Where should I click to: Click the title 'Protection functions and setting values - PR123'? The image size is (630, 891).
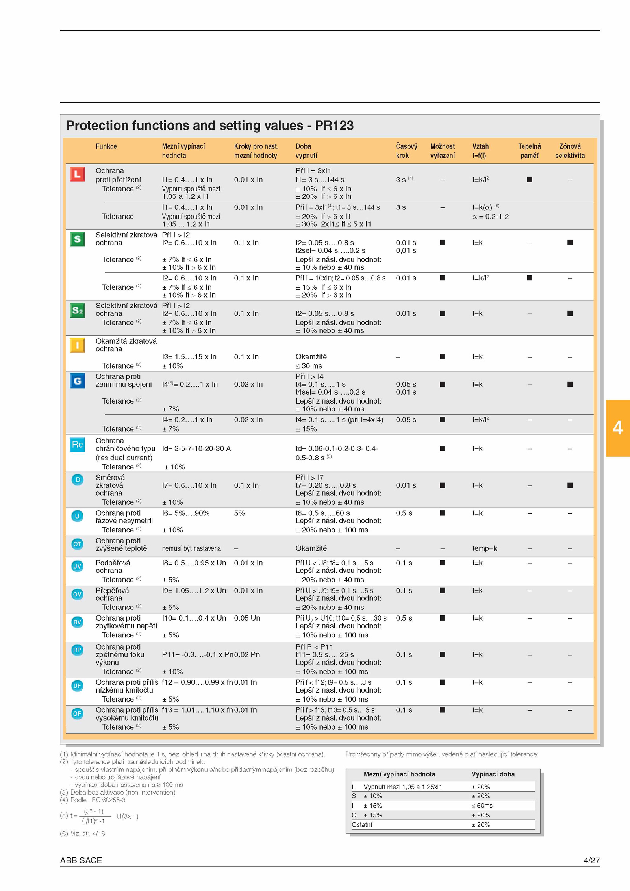(210, 125)
